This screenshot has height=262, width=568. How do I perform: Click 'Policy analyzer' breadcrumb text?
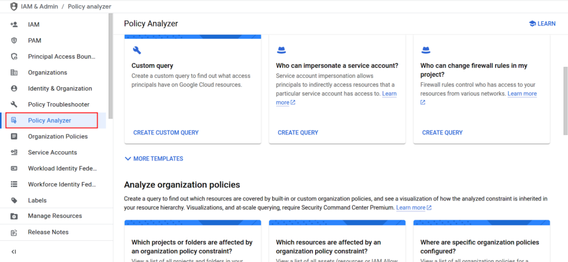(89, 7)
